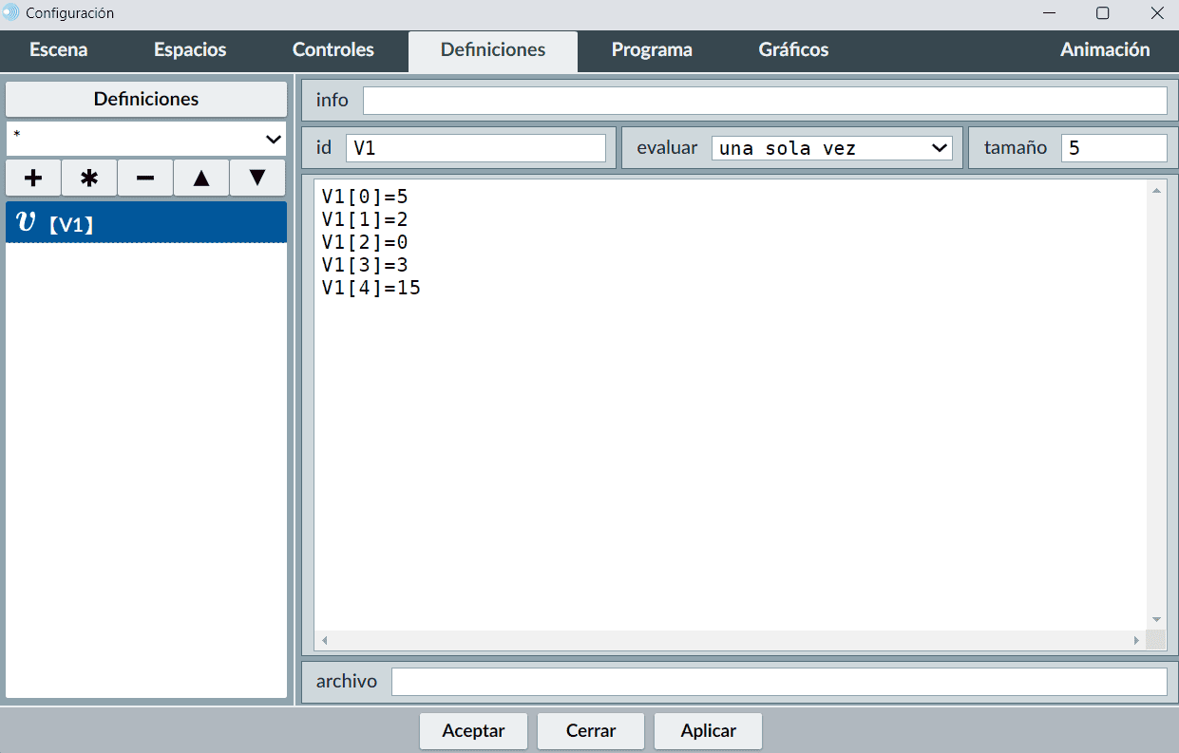Viewport: 1179px width, 753px height.
Task: Add a new definition with plus button
Action: click(x=33, y=178)
